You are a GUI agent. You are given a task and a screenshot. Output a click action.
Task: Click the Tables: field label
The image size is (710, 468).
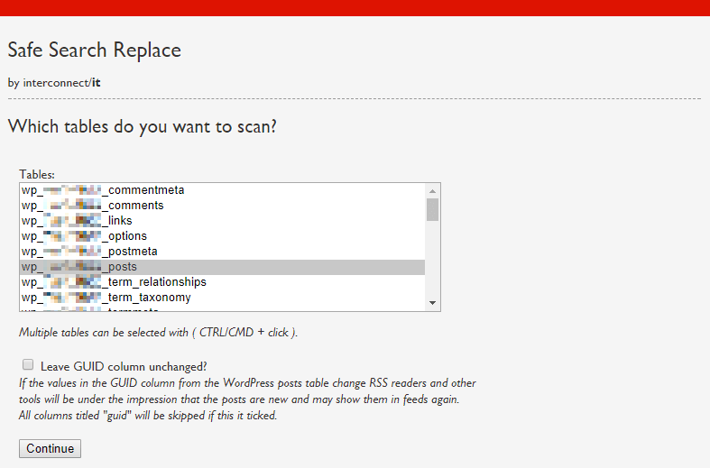tap(37, 174)
